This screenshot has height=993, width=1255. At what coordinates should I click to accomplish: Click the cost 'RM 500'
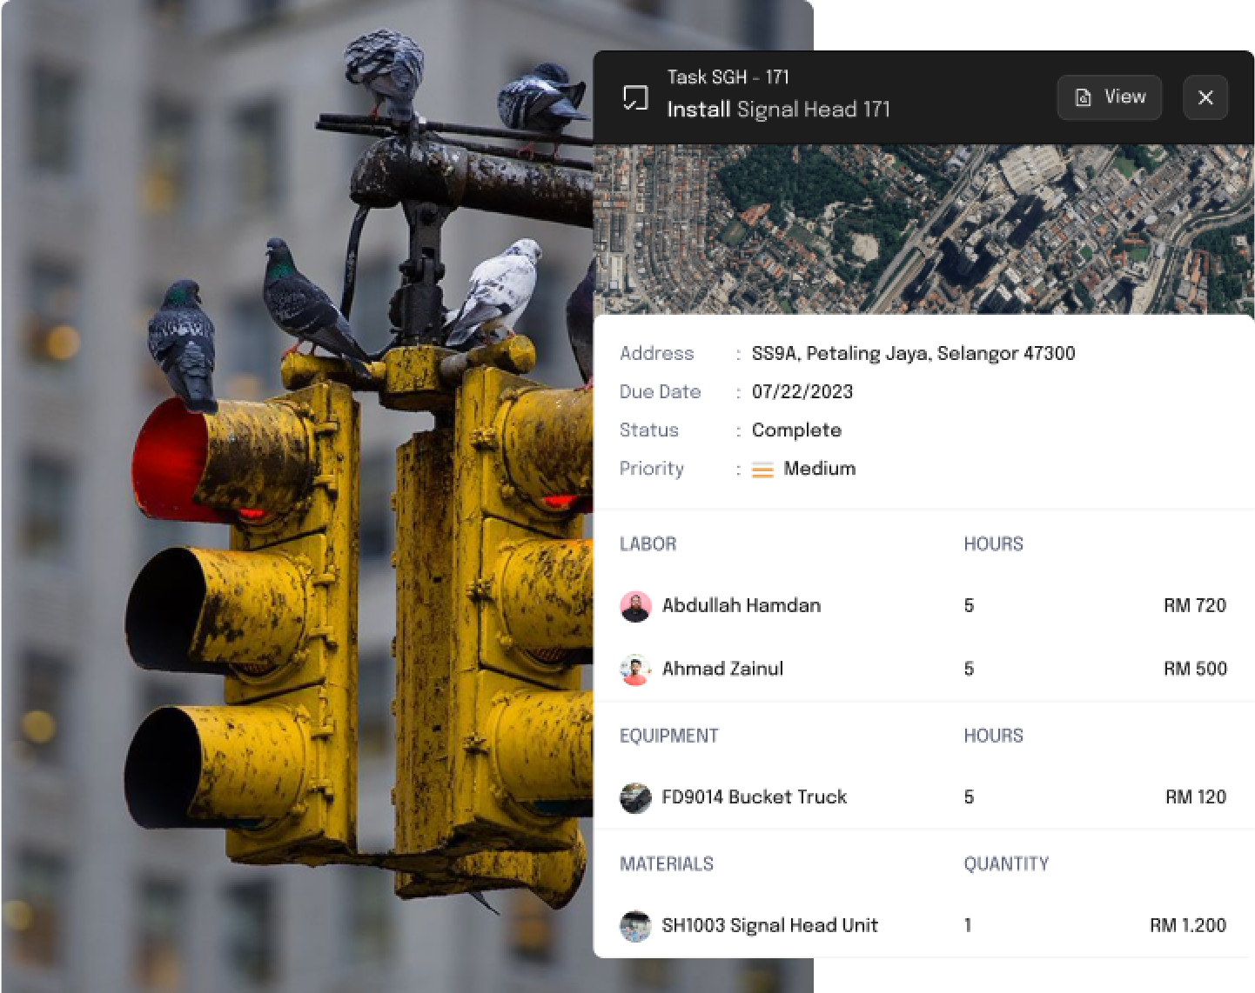click(1195, 669)
